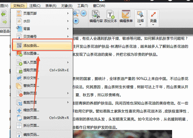Click the resize page arrows icon
The image size is (193, 138).
(19, 110)
